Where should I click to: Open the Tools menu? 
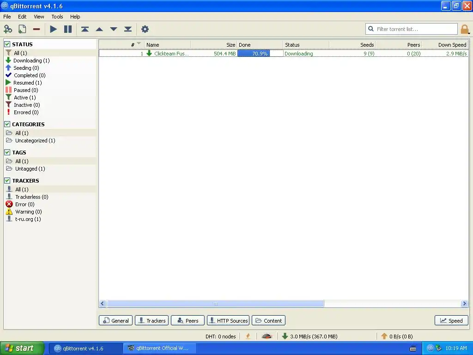(57, 17)
